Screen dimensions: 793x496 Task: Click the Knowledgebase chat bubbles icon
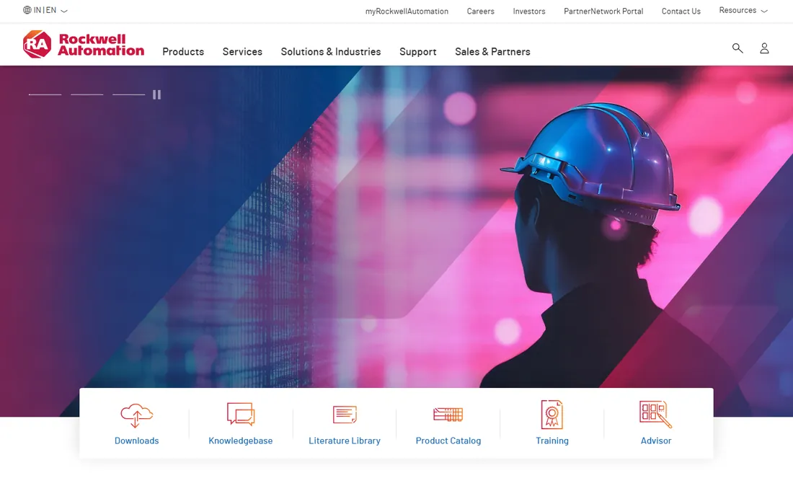coord(241,415)
